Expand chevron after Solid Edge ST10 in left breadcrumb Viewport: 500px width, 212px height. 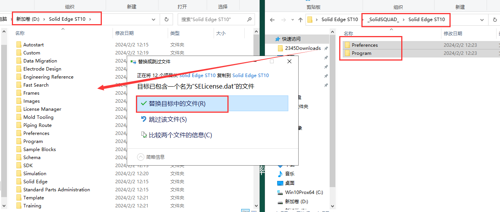pos(90,19)
